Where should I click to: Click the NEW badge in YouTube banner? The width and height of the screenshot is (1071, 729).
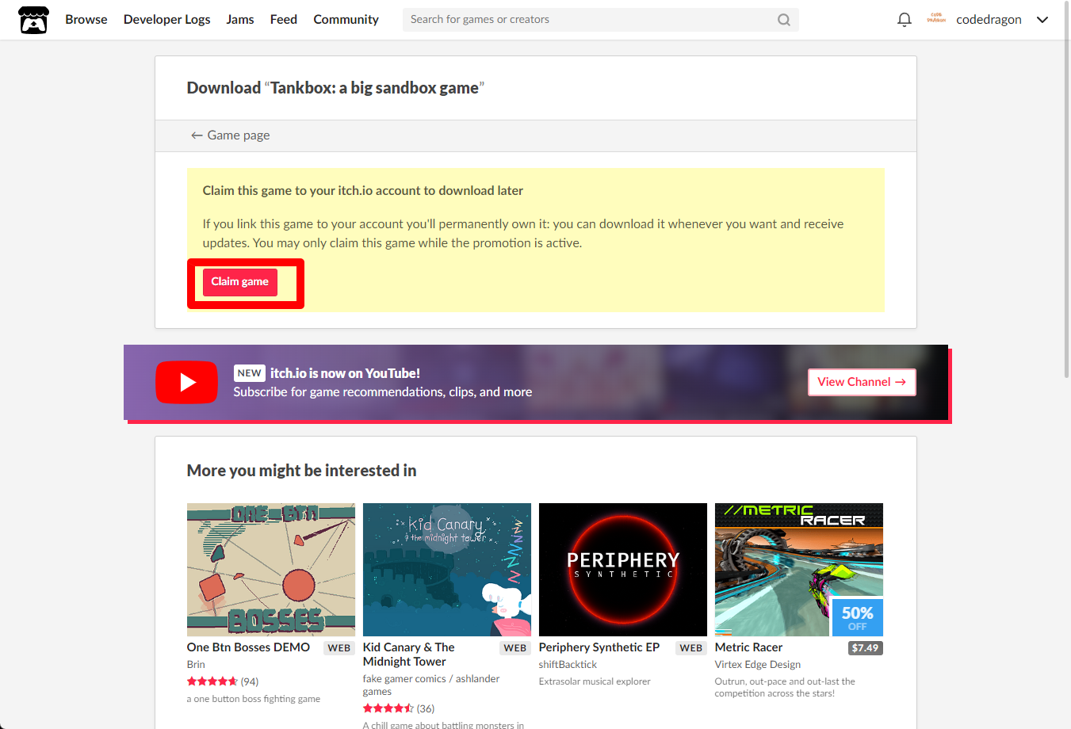pyautogui.click(x=249, y=373)
